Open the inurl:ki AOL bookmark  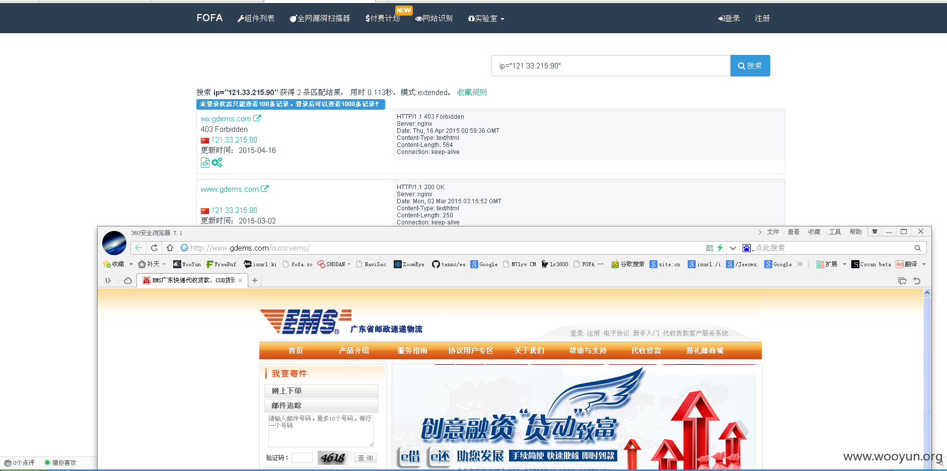260,264
